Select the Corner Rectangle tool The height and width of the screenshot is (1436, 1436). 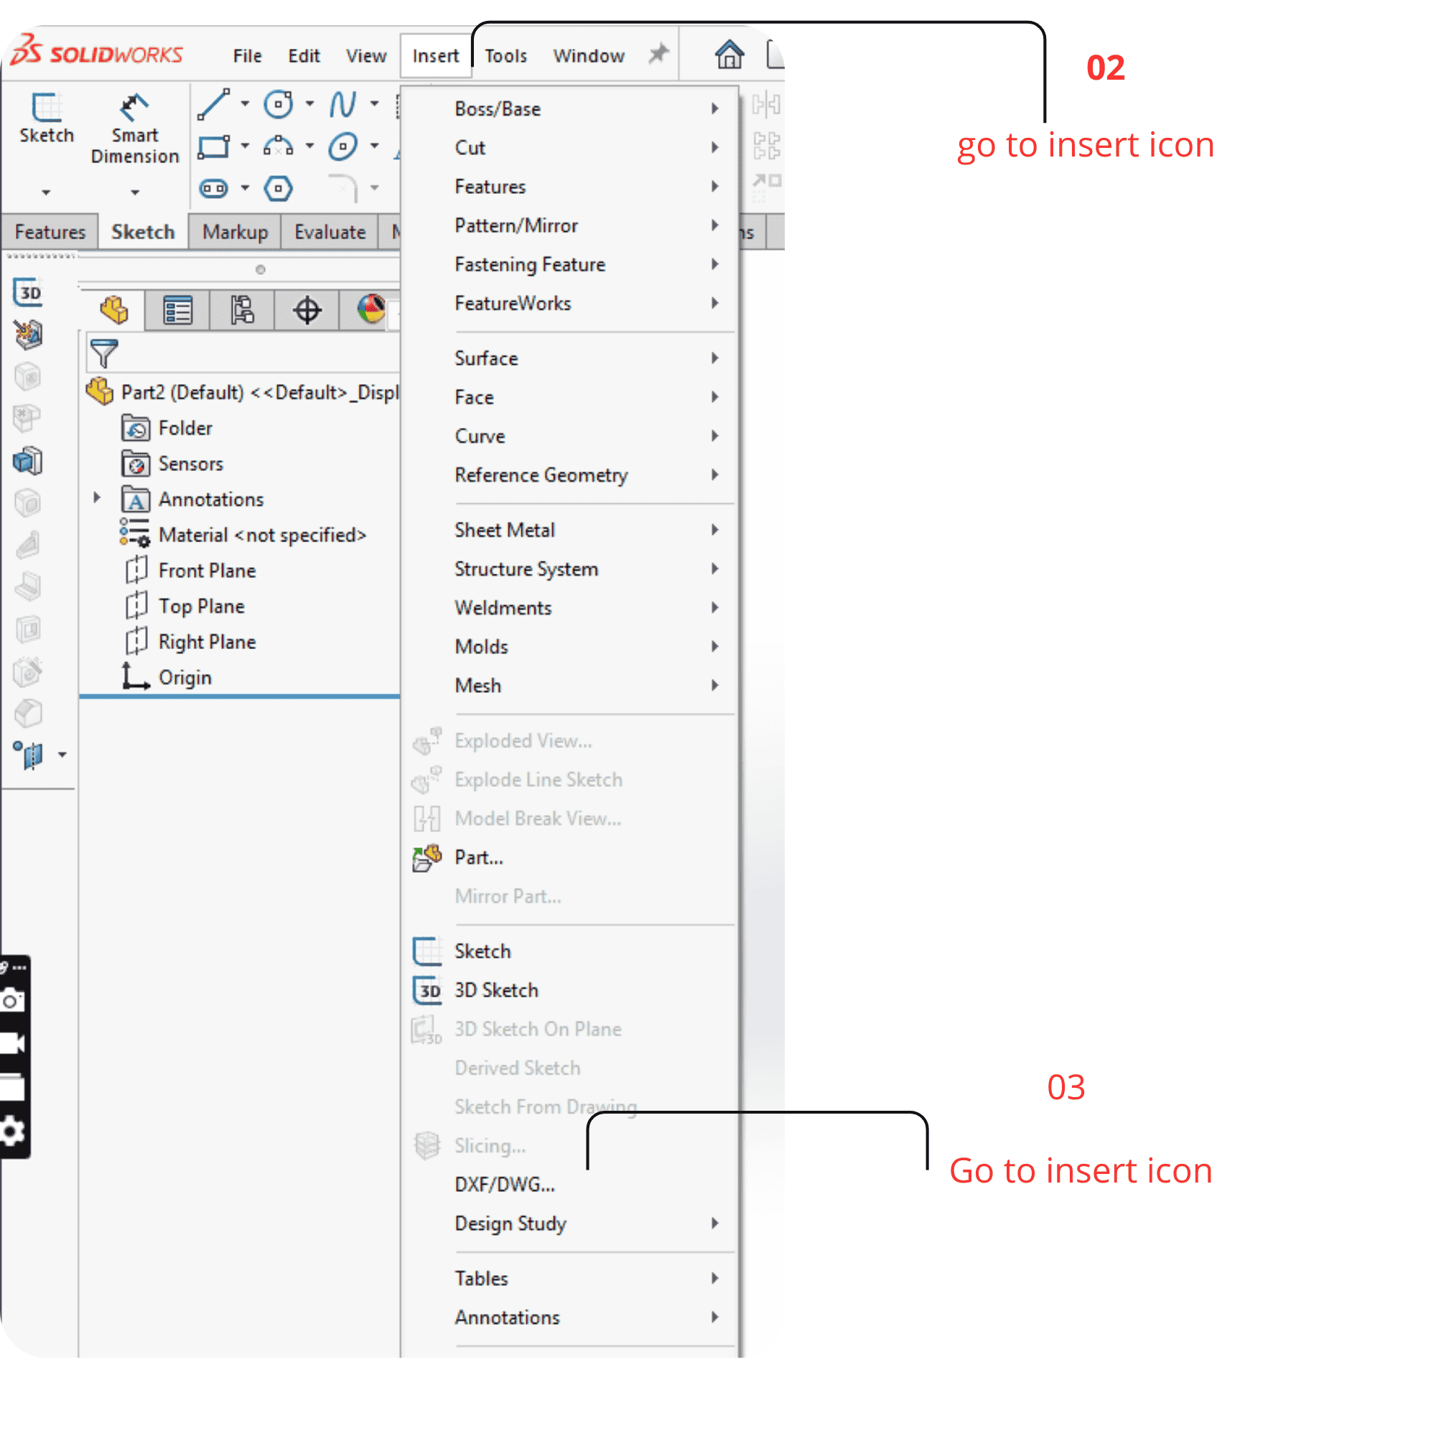214,146
